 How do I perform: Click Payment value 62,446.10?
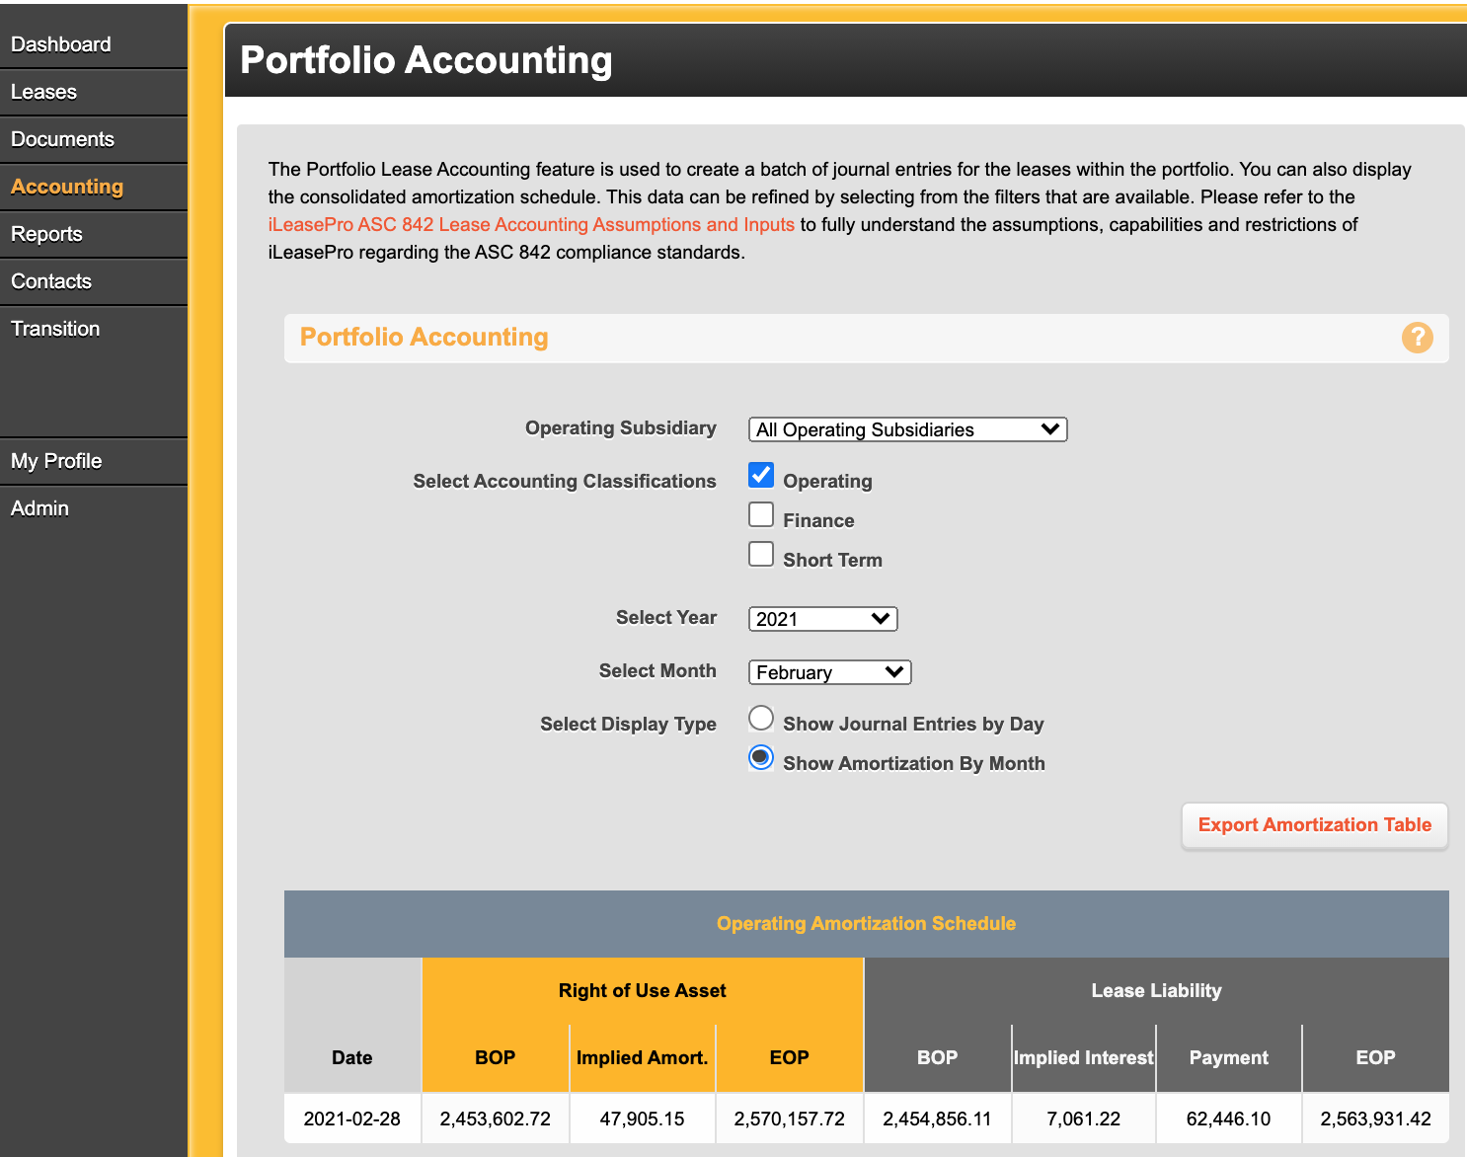pyautogui.click(x=1228, y=1118)
